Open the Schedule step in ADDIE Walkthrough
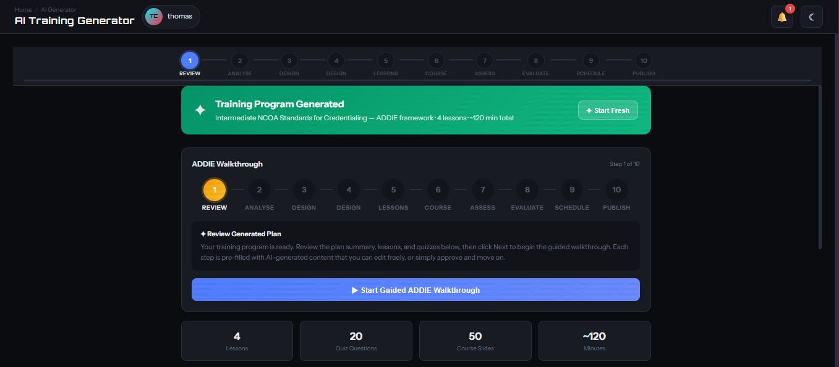 571,189
